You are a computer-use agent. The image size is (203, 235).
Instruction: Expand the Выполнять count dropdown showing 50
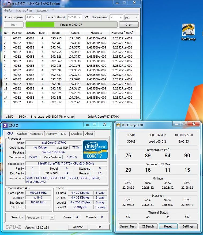pyautogui.click(x=121, y=17)
